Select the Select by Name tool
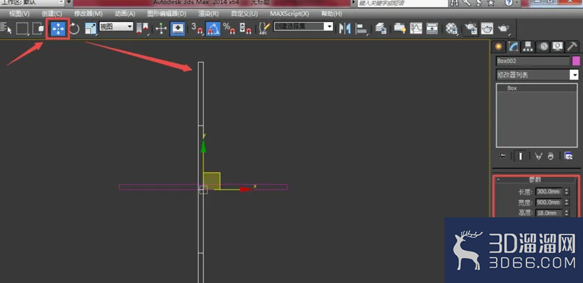This screenshot has width=583, height=283. click(x=6, y=28)
